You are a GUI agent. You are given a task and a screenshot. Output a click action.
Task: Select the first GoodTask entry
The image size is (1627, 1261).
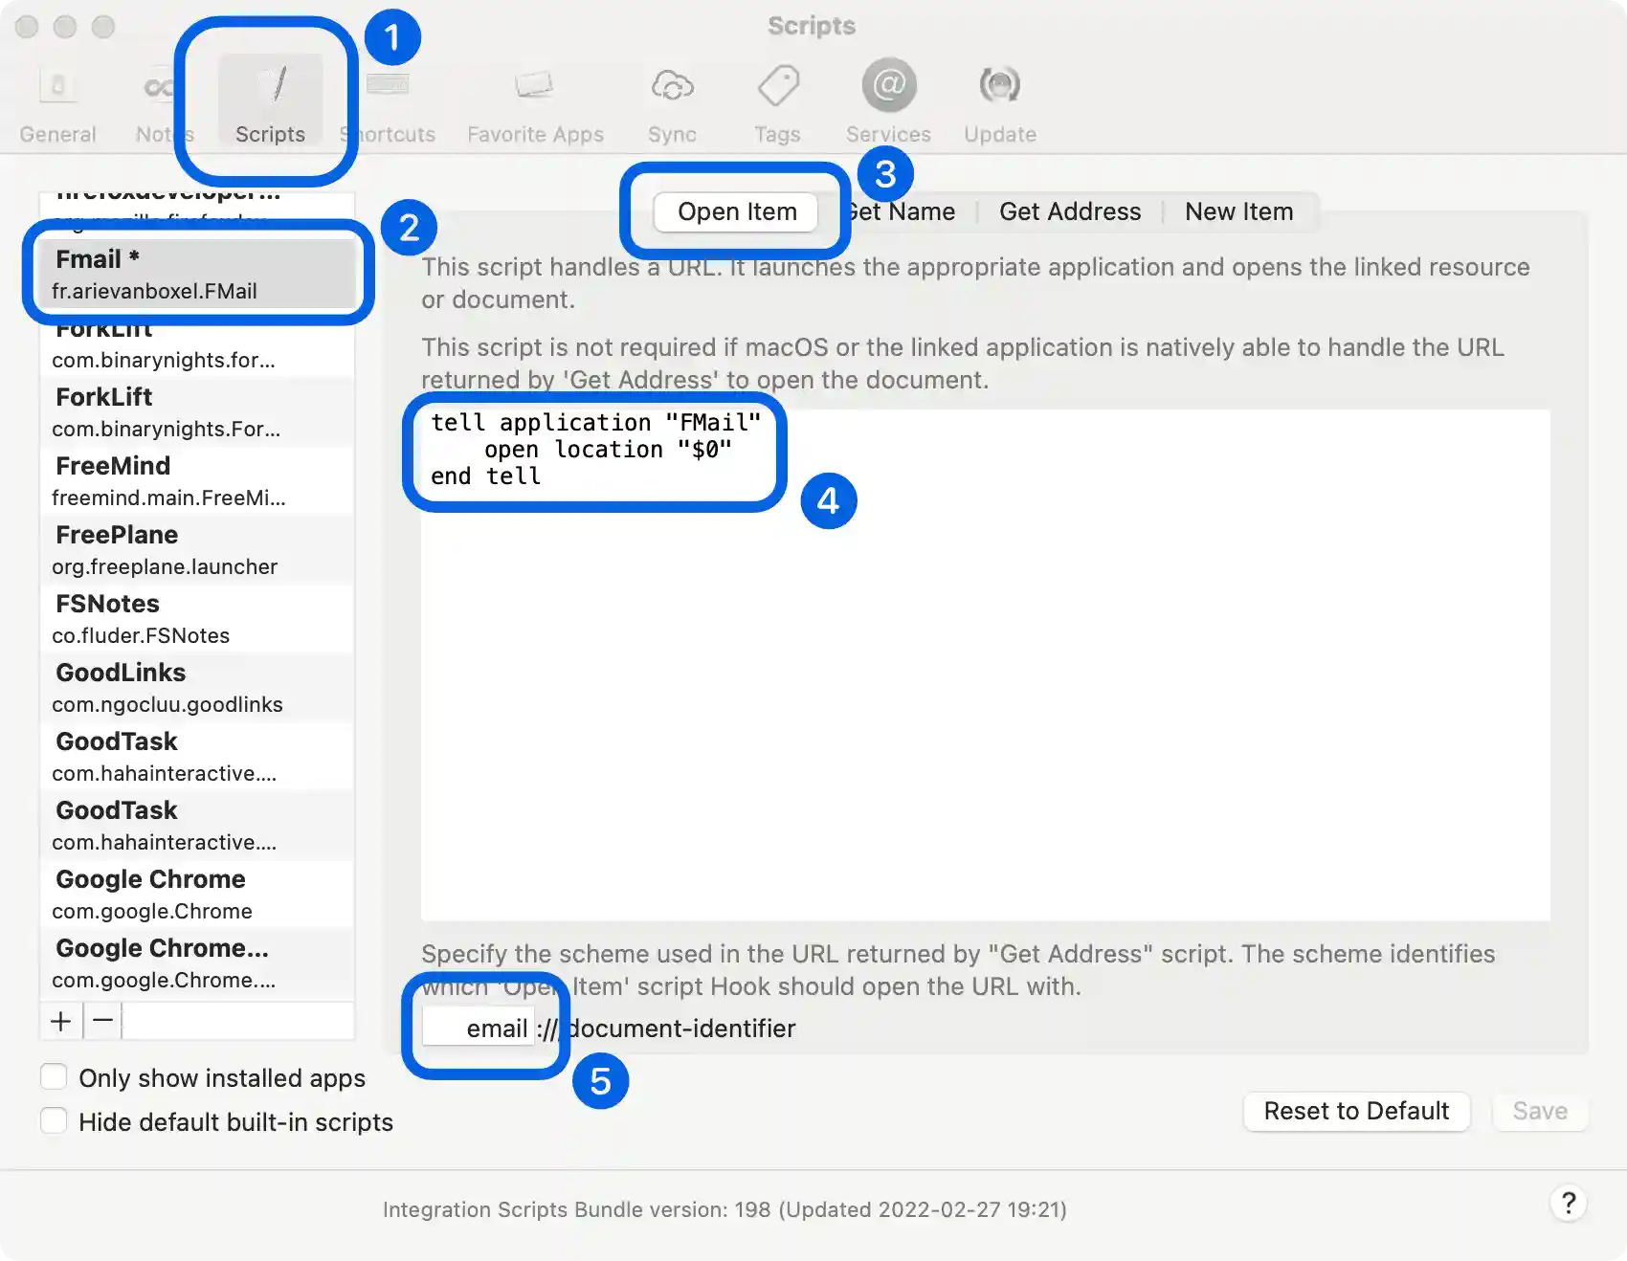(x=196, y=756)
